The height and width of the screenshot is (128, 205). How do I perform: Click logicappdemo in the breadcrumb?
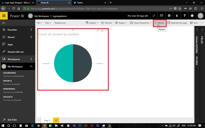tap(60, 16)
